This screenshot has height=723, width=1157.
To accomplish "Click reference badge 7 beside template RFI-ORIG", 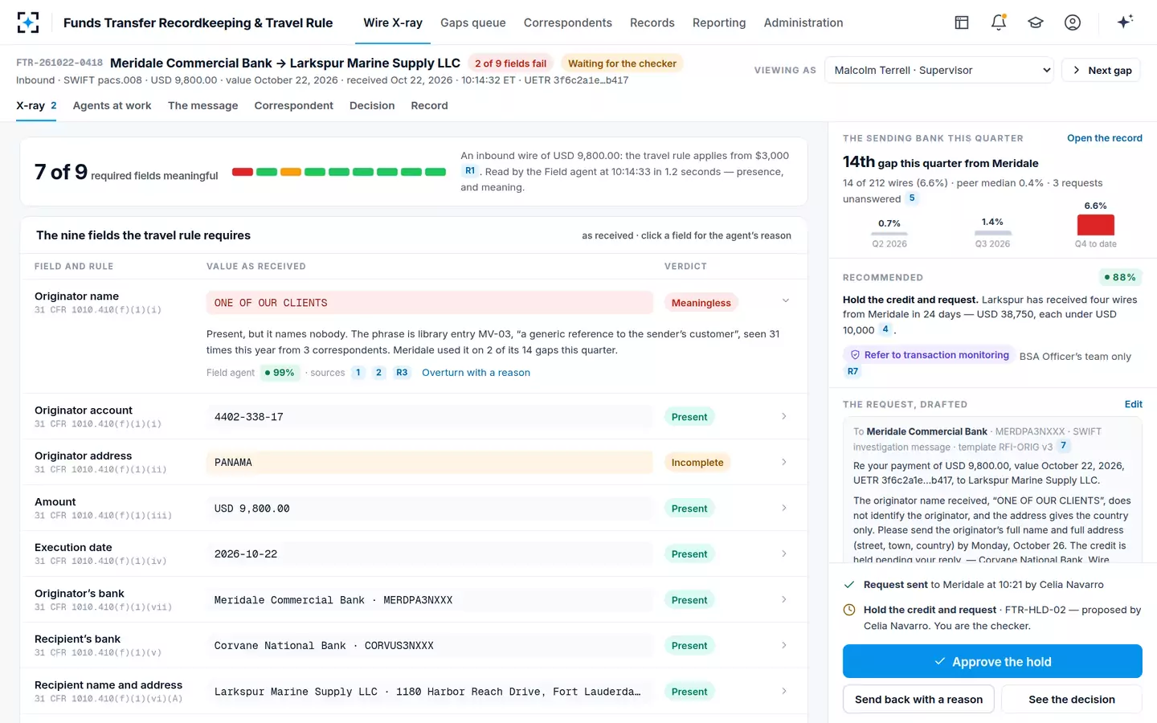I will click(1064, 446).
